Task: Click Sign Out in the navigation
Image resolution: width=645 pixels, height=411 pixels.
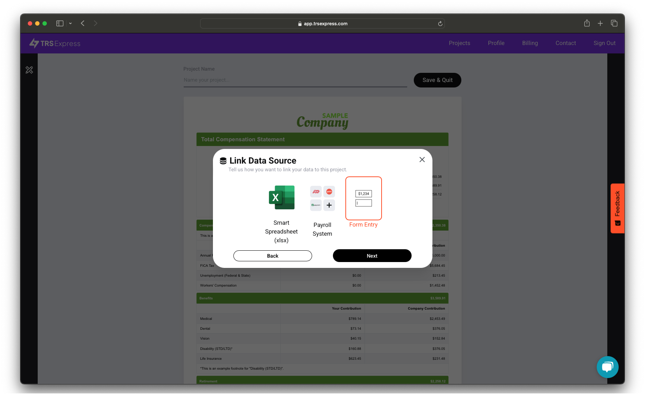Action: (x=604, y=43)
